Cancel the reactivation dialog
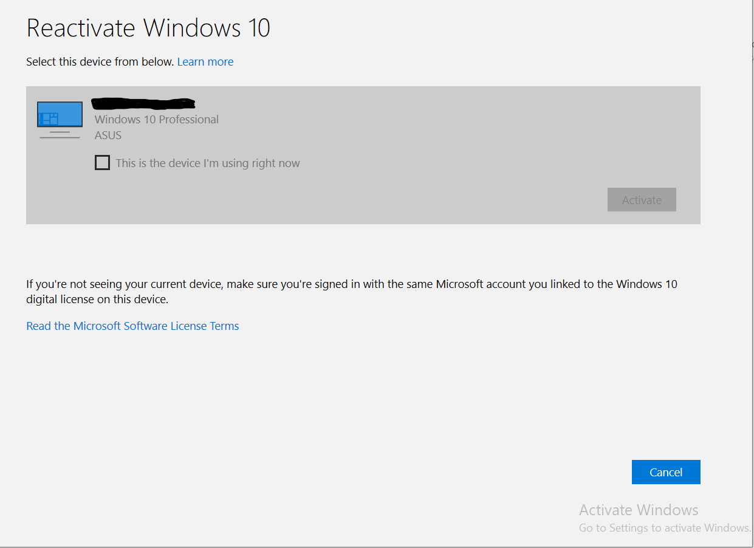Image resolution: width=754 pixels, height=548 pixels. (x=666, y=472)
